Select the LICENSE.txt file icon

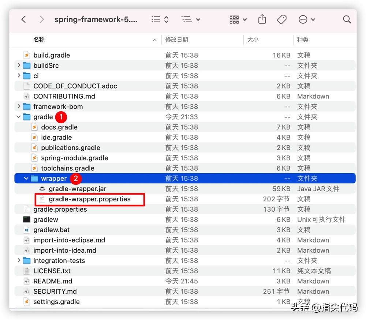tap(27, 271)
